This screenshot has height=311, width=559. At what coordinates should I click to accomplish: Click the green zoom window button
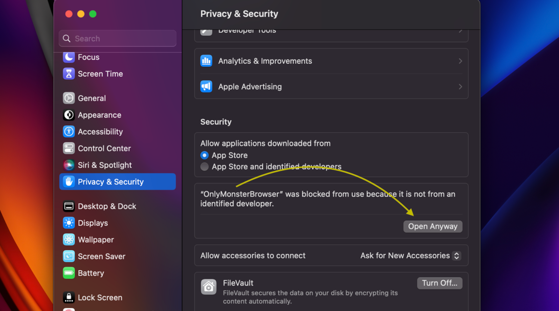point(93,14)
